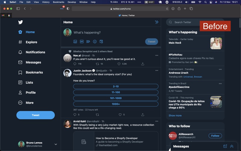Screen dimensions: 241x151
Task: Click the Twitter bird logo in sidebar
Action: point(20,22)
